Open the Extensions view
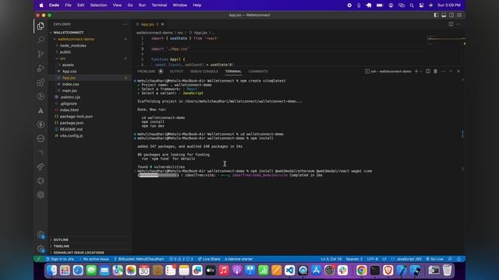 click(41, 82)
